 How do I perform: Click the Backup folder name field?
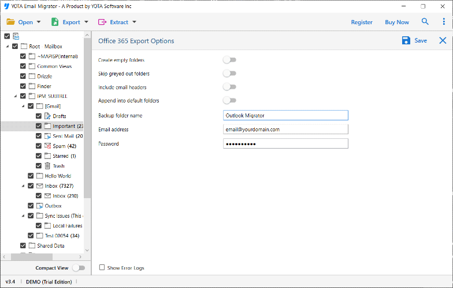pyautogui.click(x=285, y=115)
